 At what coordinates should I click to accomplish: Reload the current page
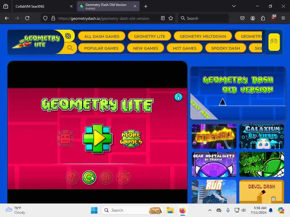click(27, 18)
